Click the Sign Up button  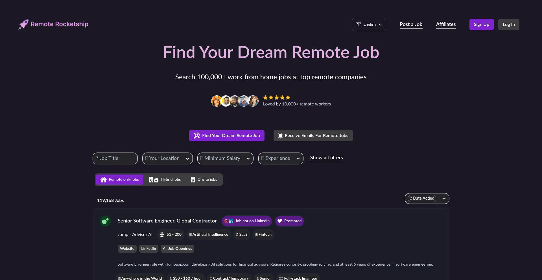(481, 25)
